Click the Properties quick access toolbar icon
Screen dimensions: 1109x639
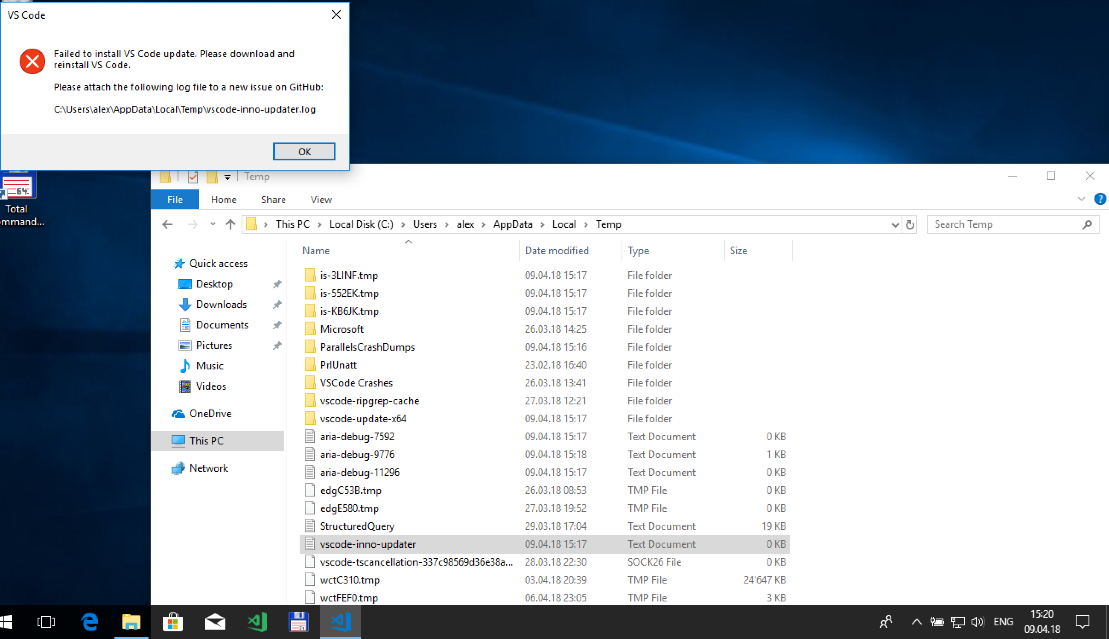(193, 177)
